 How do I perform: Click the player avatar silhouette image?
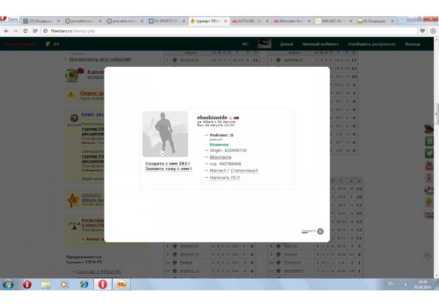(165, 134)
